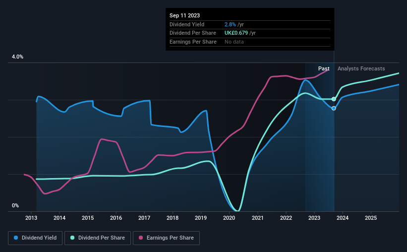This screenshot has width=407, height=252.
Task: Click the 2023 x-axis label
Action: pos(314,218)
